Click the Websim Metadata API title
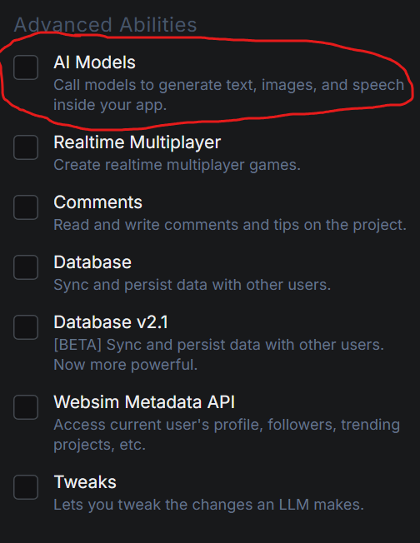This screenshot has width=420, height=543. [x=144, y=402]
